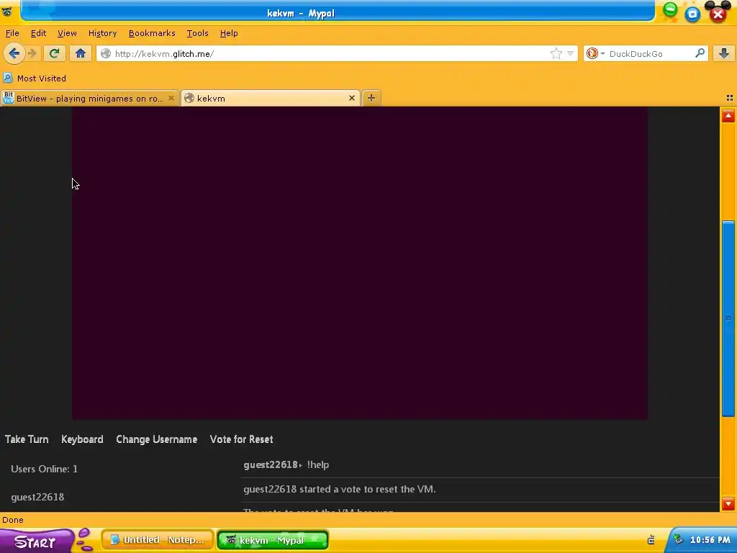Click the search magnifier icon
Viewport: 737px width, 553px height.
(700, 53)
